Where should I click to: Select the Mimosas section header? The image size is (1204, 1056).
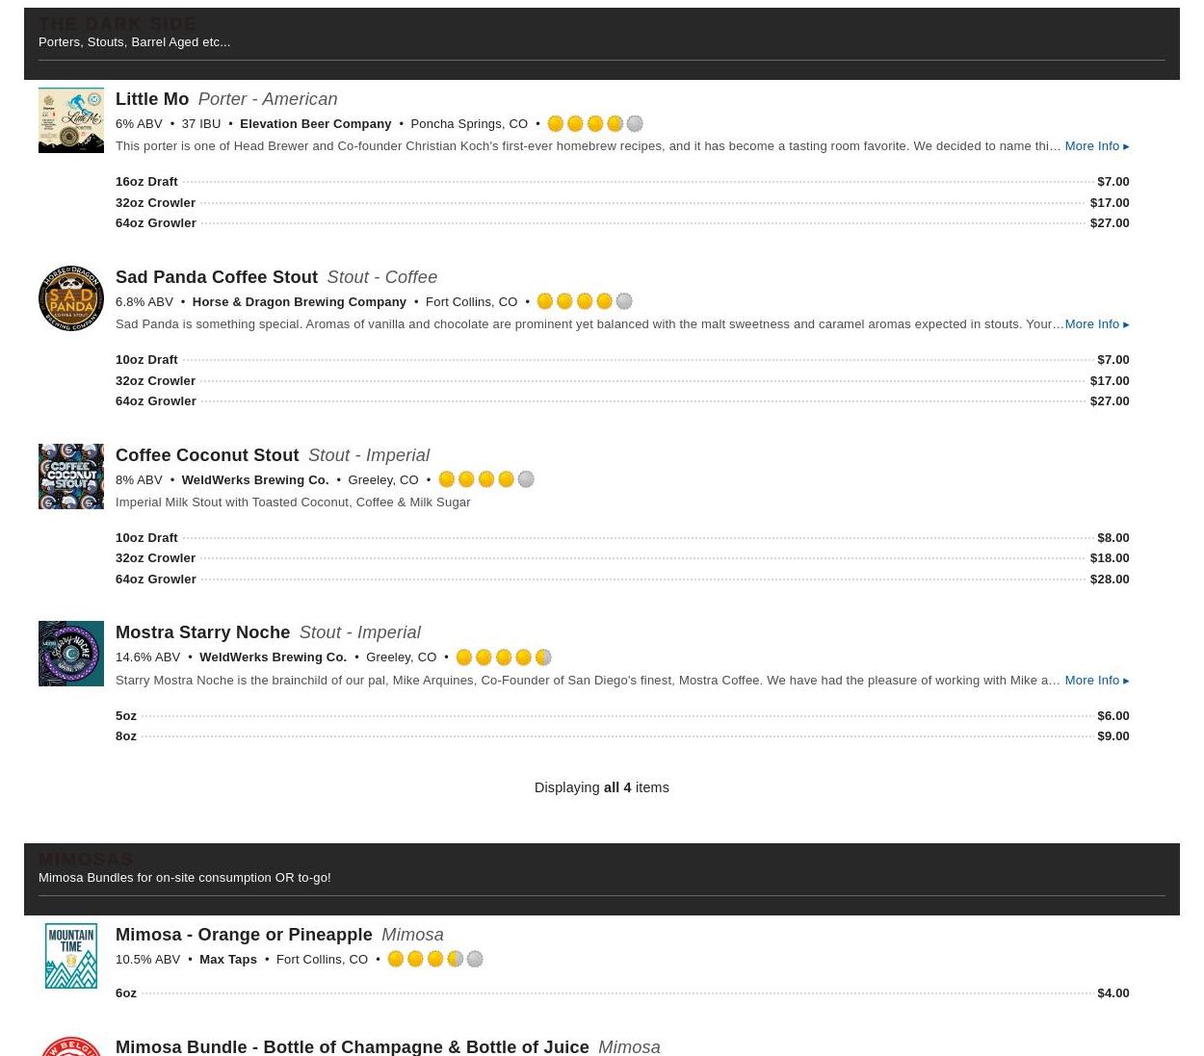click(x=86, y=859)
